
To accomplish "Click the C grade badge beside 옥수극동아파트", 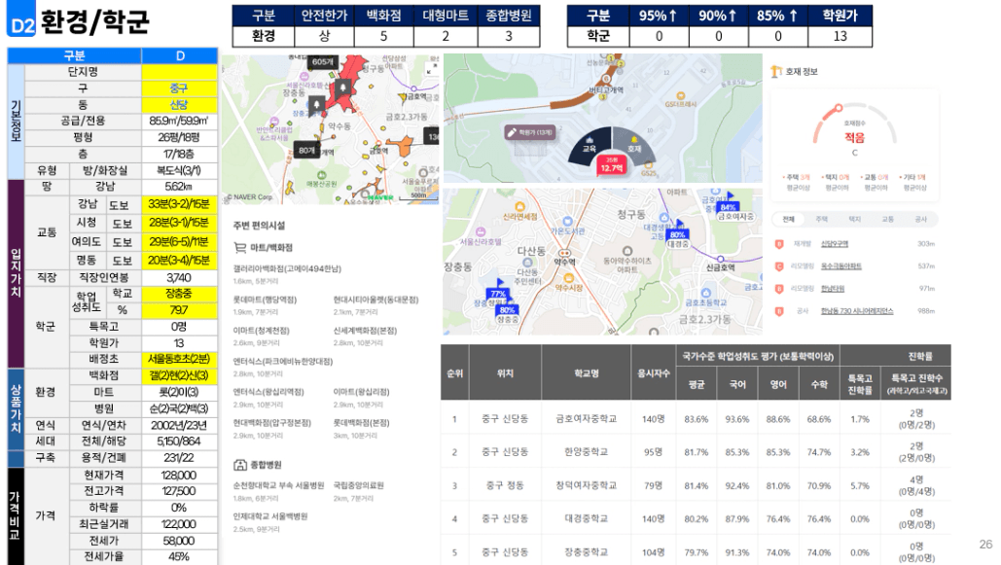I will [779, 266].
